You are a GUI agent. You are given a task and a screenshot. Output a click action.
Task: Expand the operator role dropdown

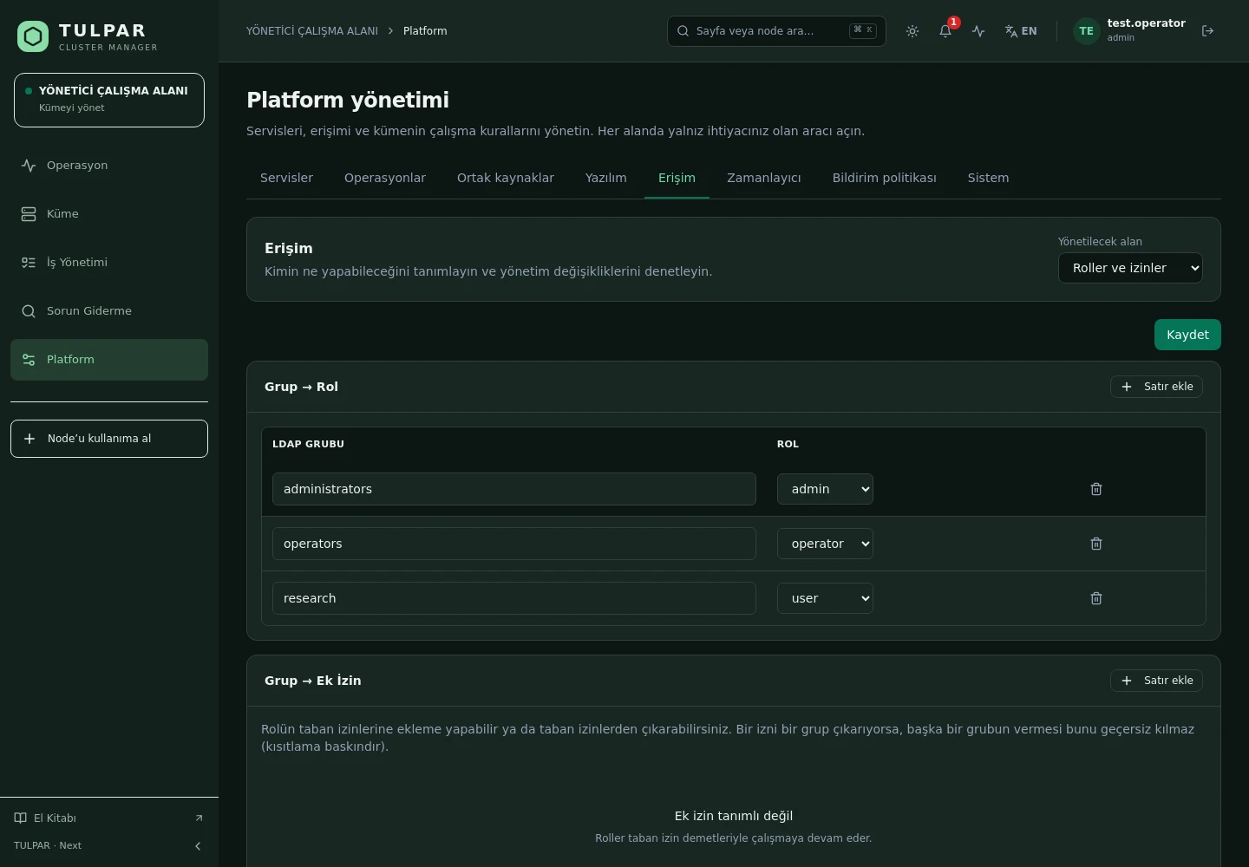click(x=825, y=544)
